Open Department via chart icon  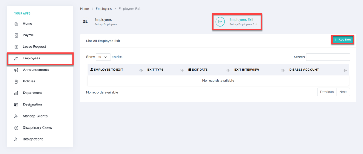(16, 93)
